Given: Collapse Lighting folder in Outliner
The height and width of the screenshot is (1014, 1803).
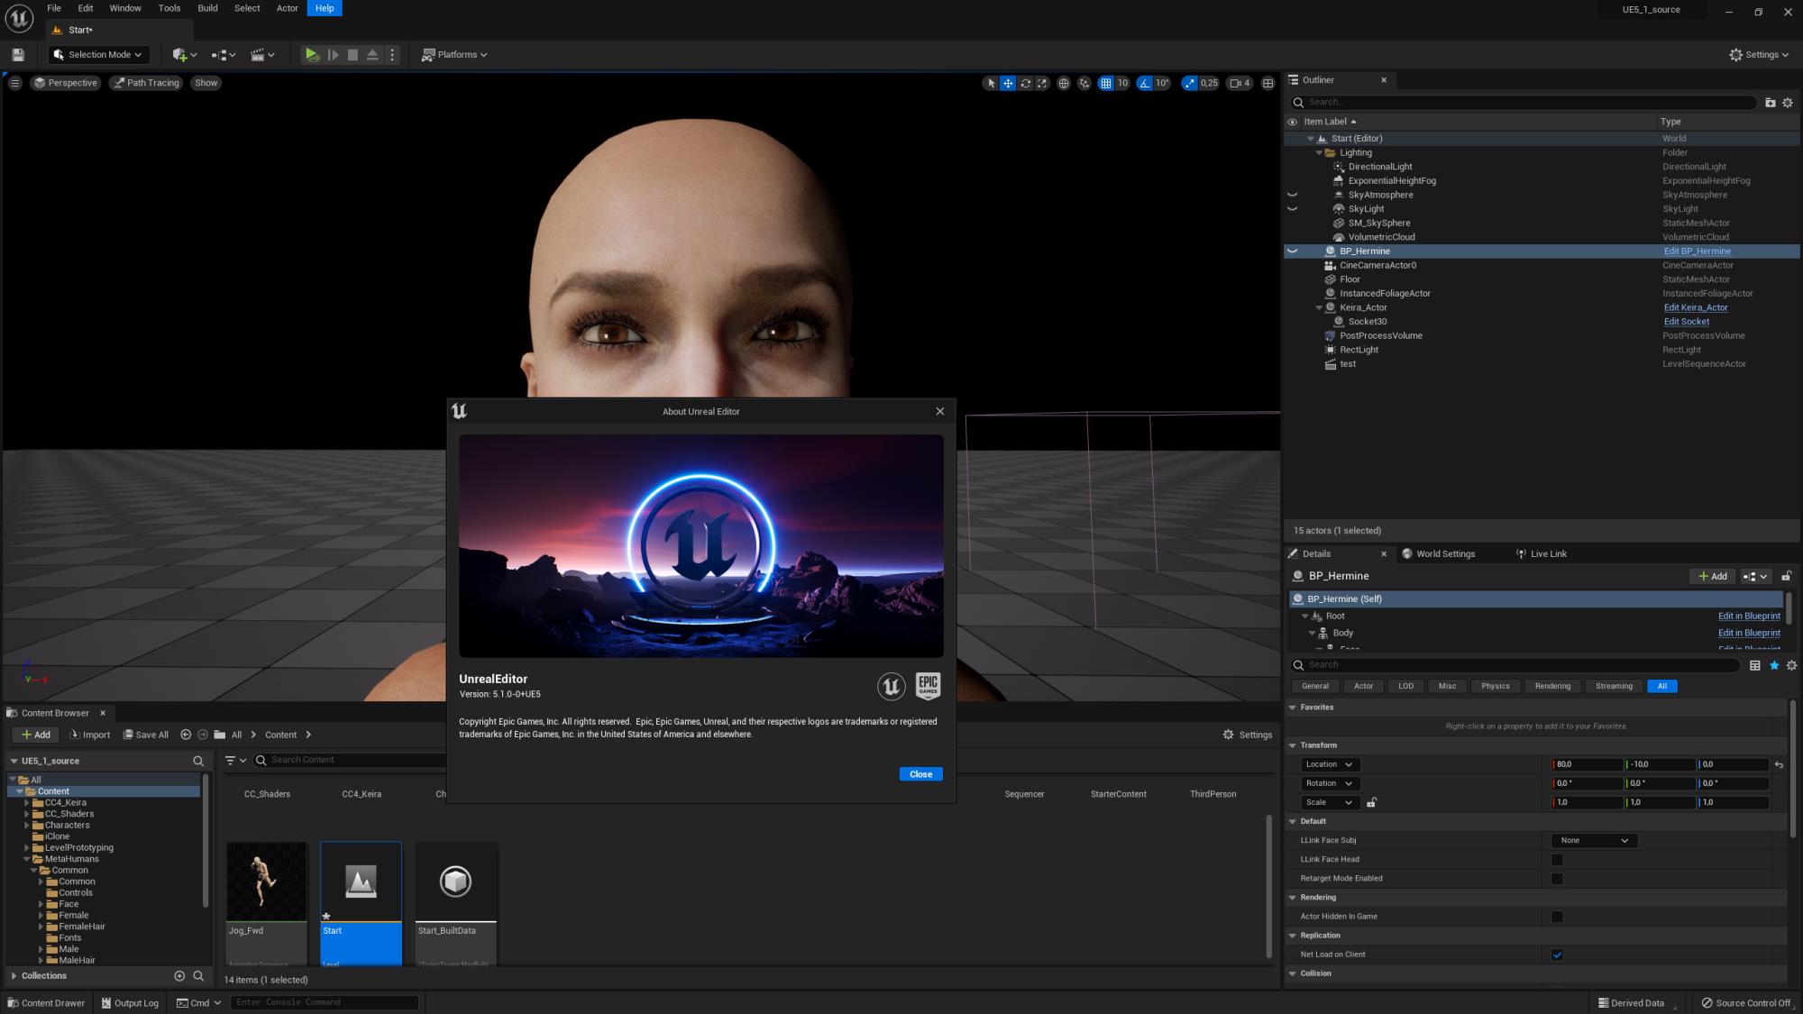Looking at the screenshot, I should click(x=1320, y=152).
